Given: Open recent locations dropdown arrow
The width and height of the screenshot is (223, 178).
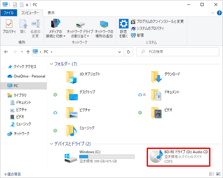Looking at the screenshot, I should 22,52.
